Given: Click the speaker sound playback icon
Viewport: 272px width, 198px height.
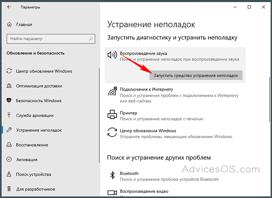Looking at the screenshot, I should [x=112, y=55].
